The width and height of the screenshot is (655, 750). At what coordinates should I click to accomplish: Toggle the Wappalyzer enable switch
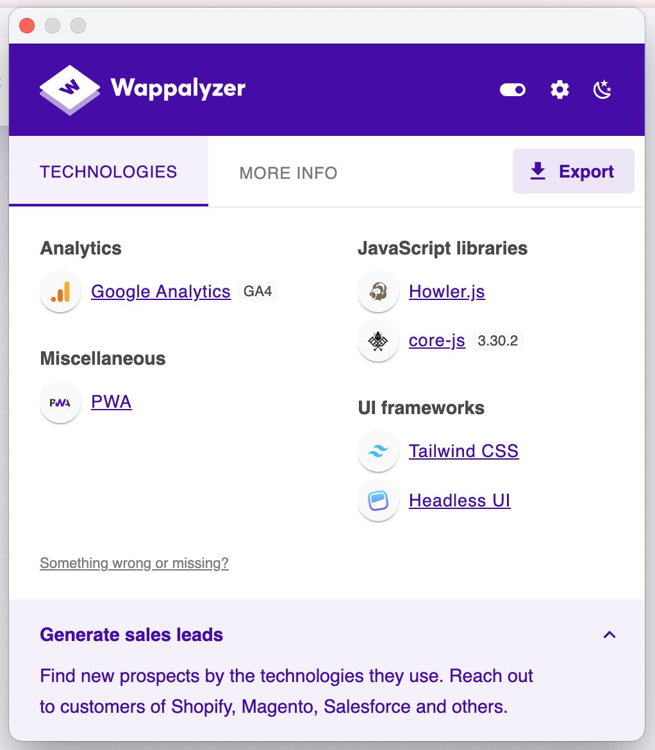click(513, 90)
